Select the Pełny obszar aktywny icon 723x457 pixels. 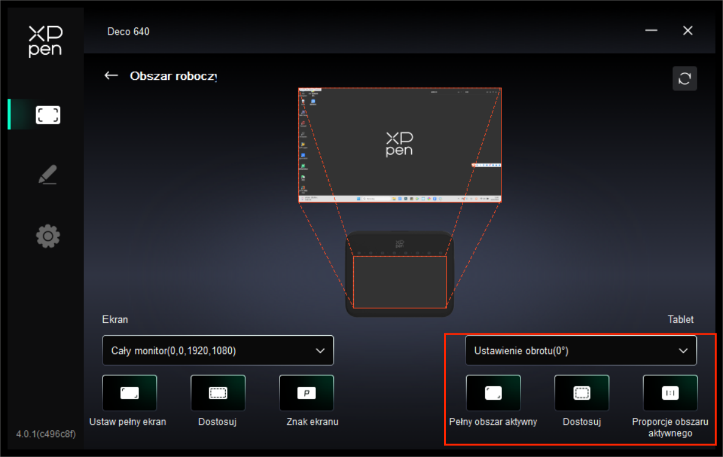coord(493,393)
